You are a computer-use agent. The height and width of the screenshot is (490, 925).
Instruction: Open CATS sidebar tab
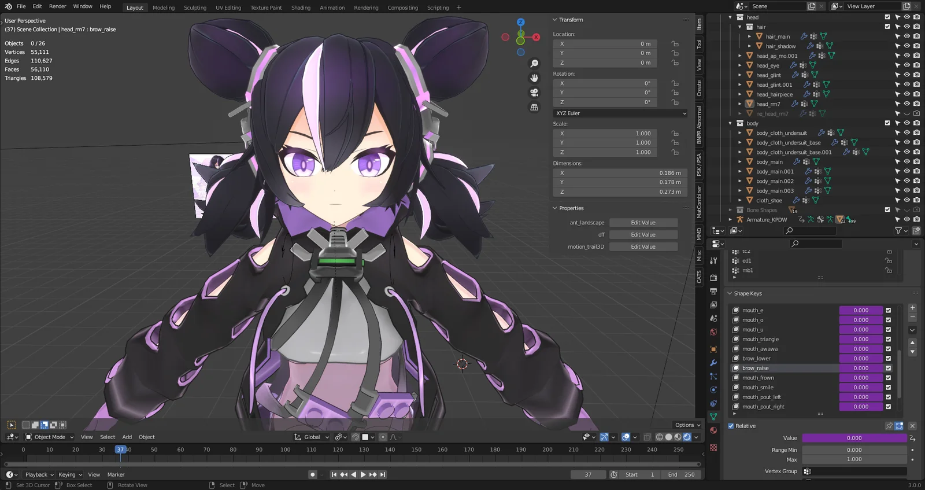[699, 277]
